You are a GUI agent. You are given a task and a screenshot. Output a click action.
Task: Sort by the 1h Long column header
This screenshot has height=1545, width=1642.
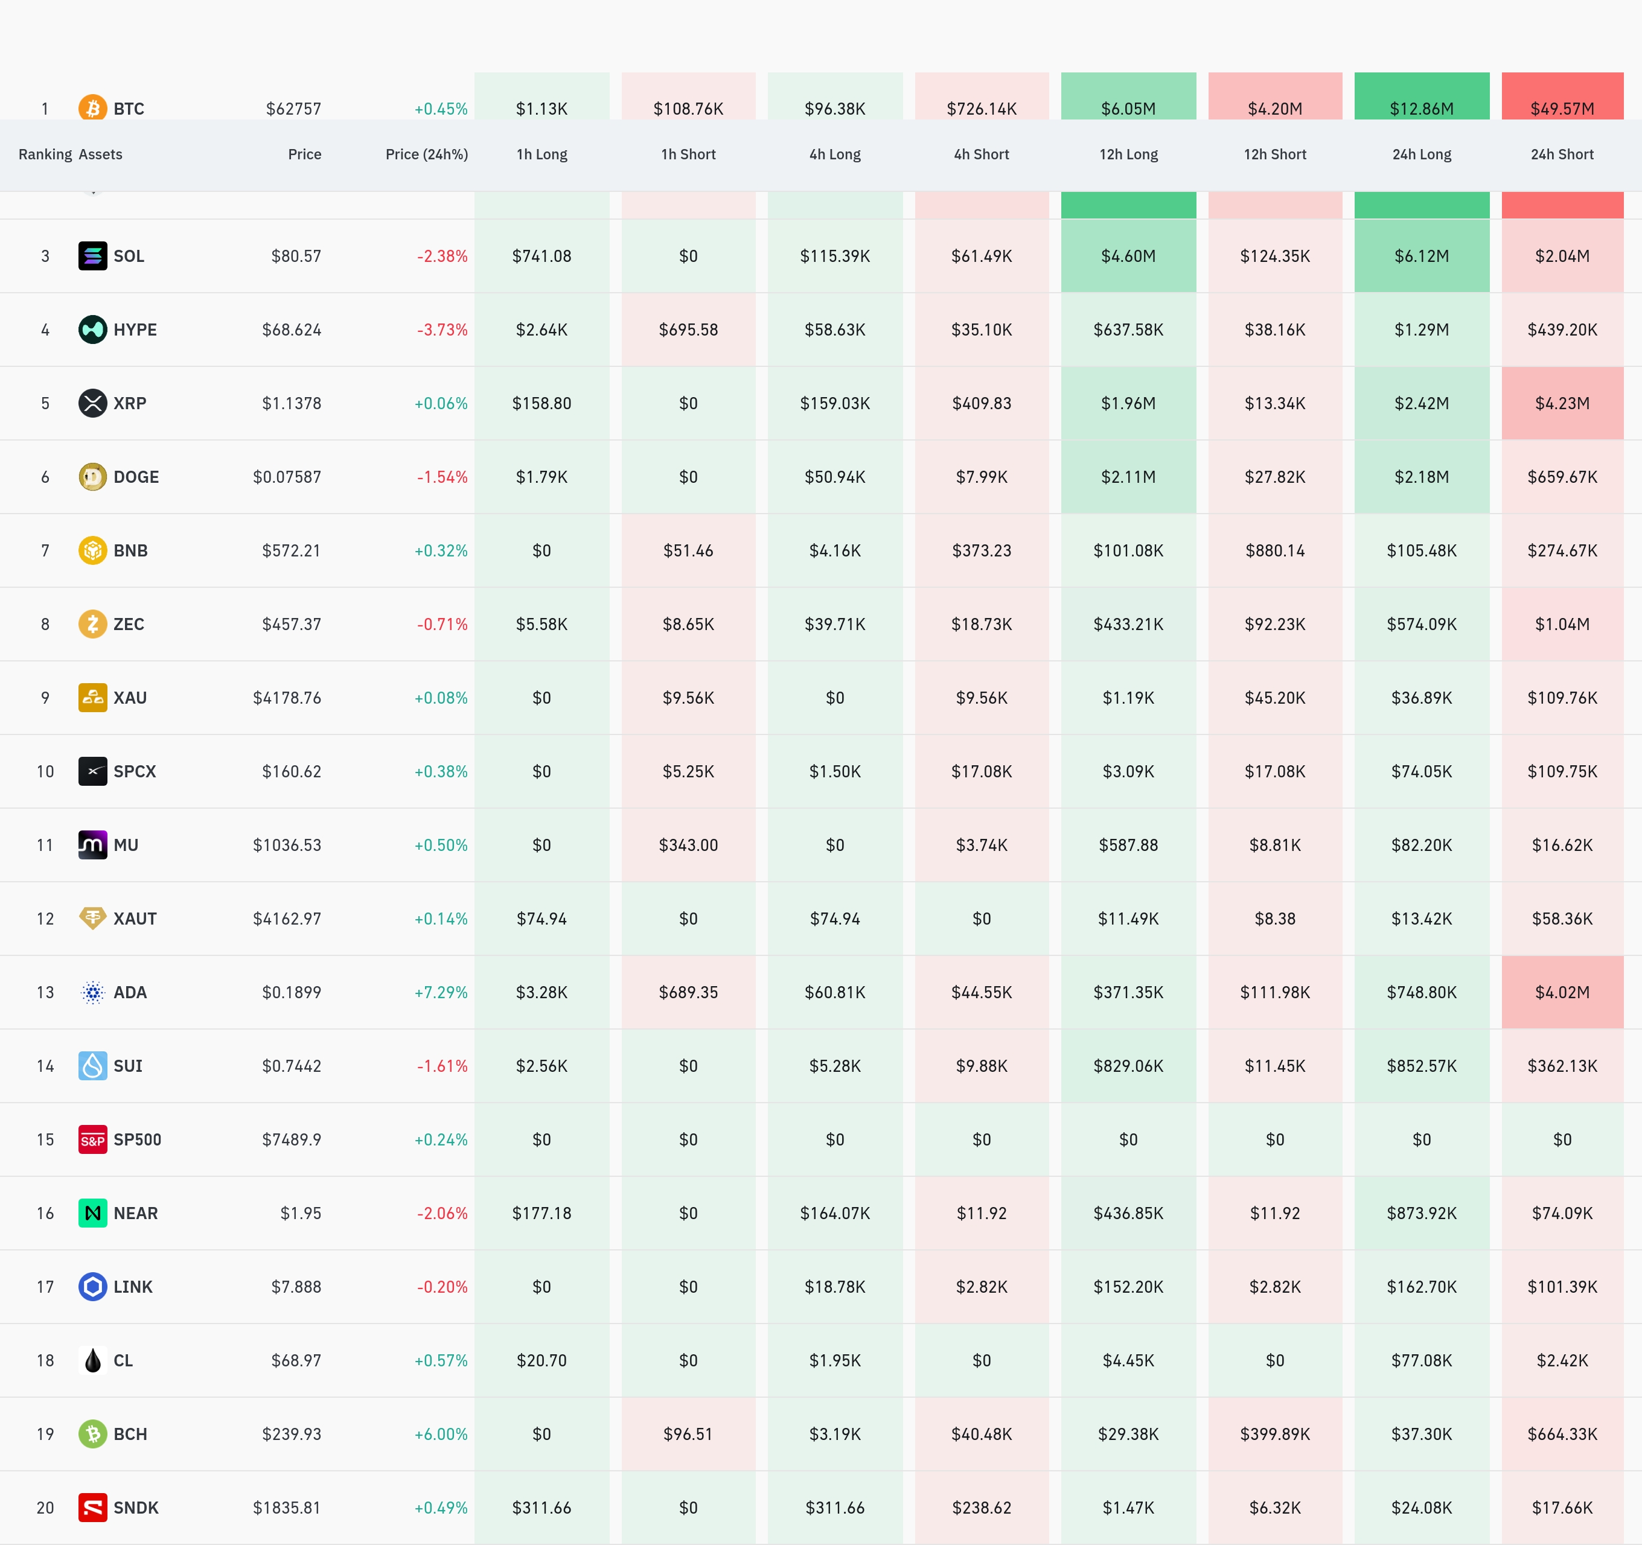click(542, 154)
